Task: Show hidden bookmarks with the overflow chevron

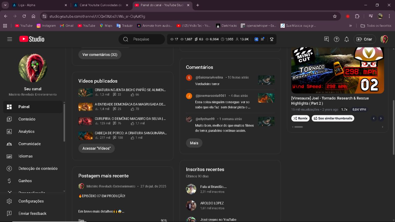Action: (x=351, y=26)
